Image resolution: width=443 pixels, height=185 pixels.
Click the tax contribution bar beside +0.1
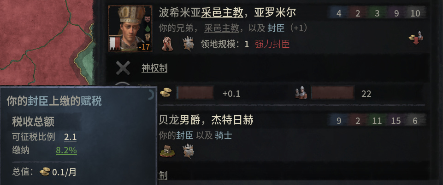coord(195,93)
